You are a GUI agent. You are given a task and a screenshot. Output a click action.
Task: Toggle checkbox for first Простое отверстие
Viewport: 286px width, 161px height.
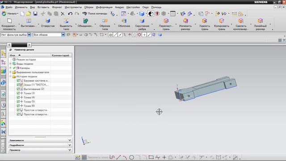(18, 110)
